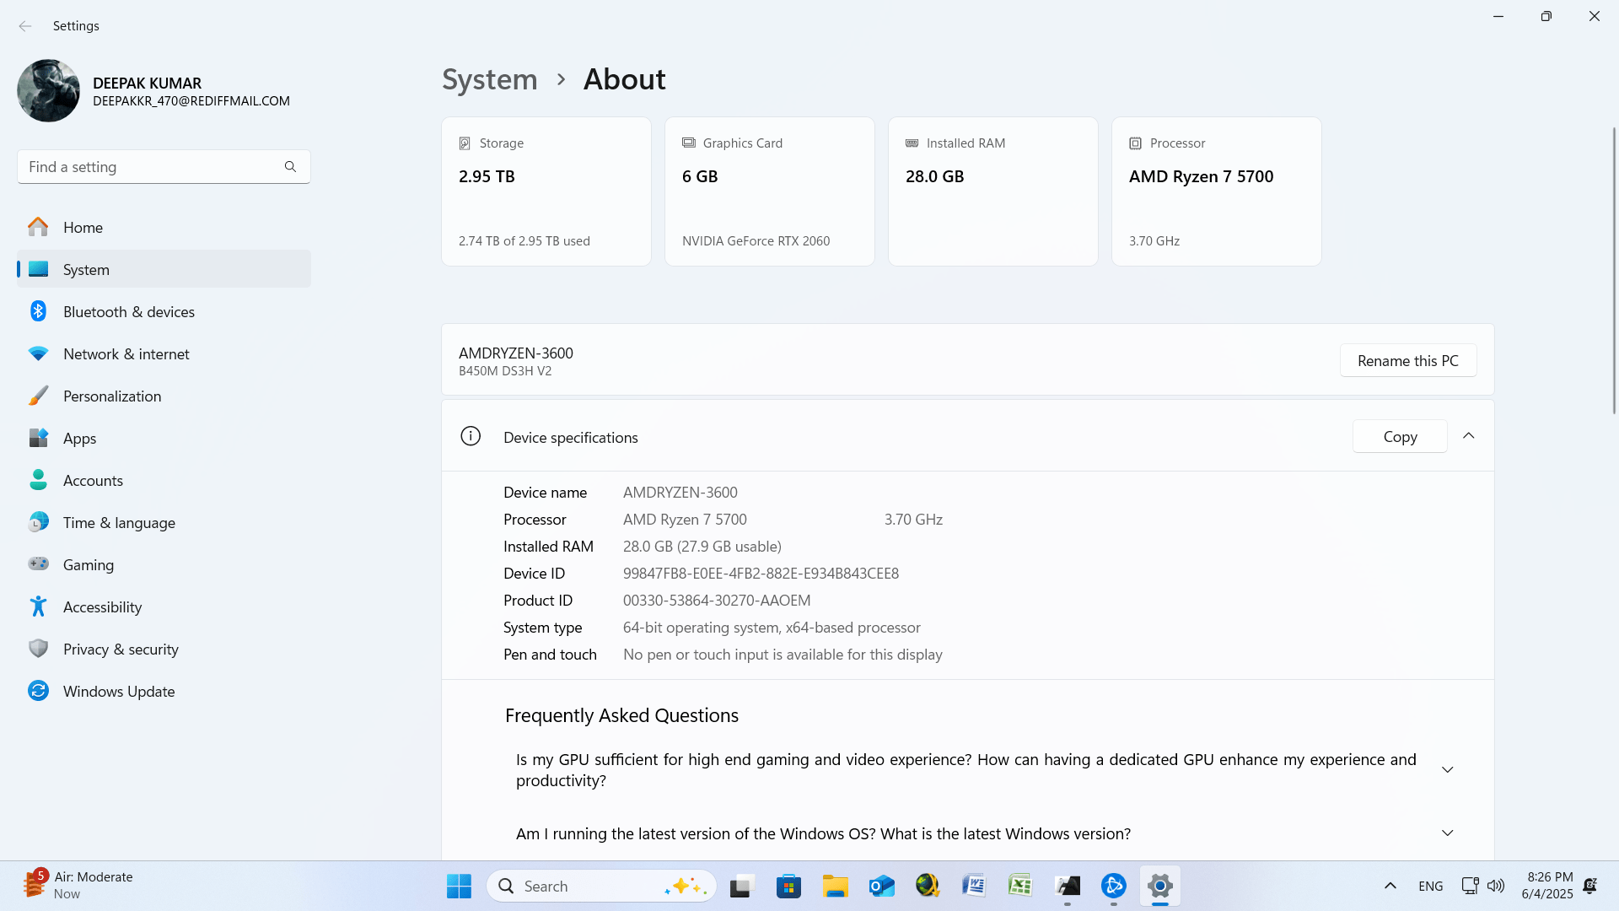Click the Gaming controller icon

click(x=38, y=564)
